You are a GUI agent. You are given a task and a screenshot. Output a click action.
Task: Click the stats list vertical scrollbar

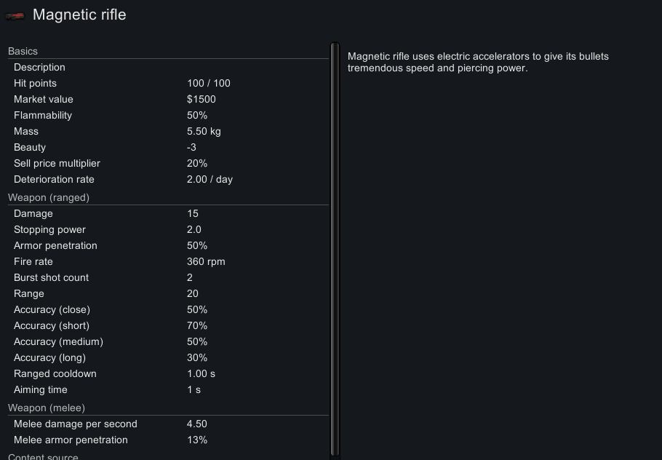click(x=335, y=247)
